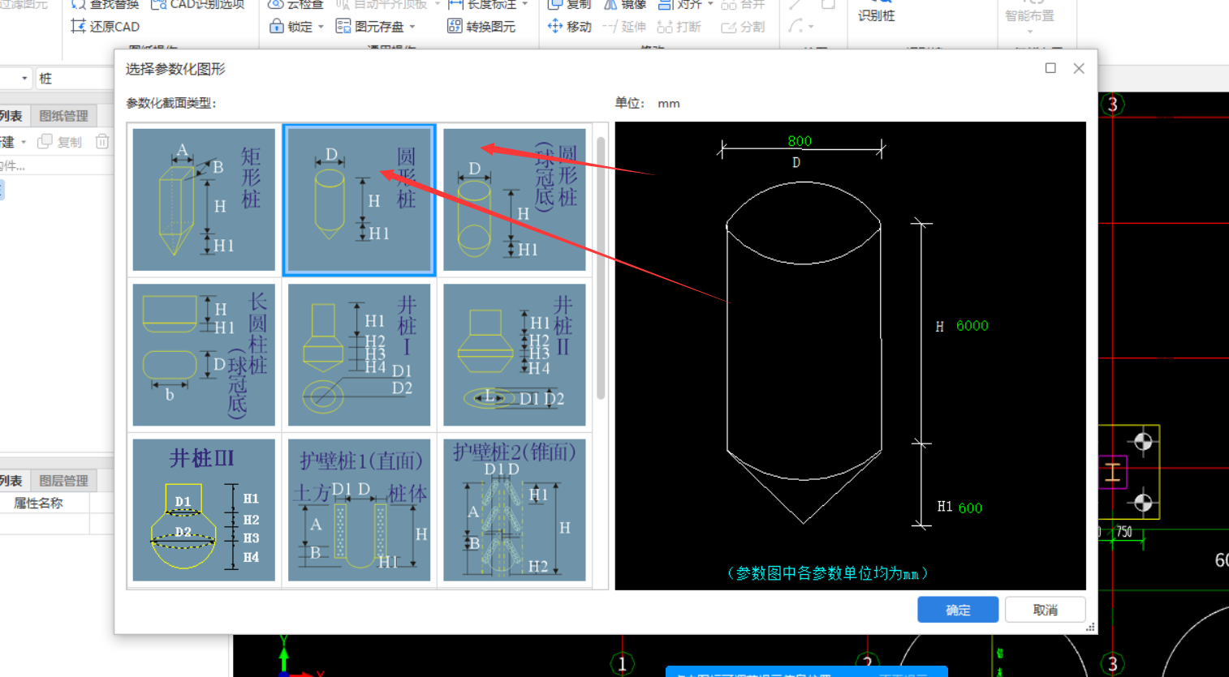Click the 取消 cancel button
Viewport: 1229px width, 677px height.
(1046, 610)
